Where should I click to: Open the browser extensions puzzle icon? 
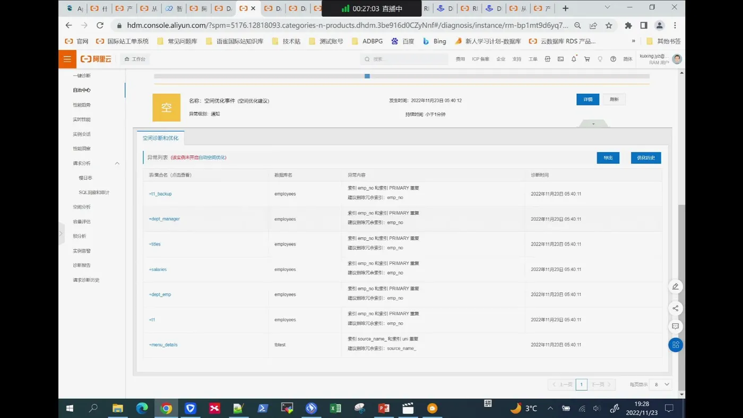628,25
